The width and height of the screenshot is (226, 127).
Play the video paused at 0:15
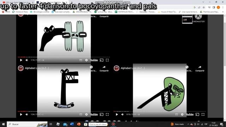click(117, 114)
